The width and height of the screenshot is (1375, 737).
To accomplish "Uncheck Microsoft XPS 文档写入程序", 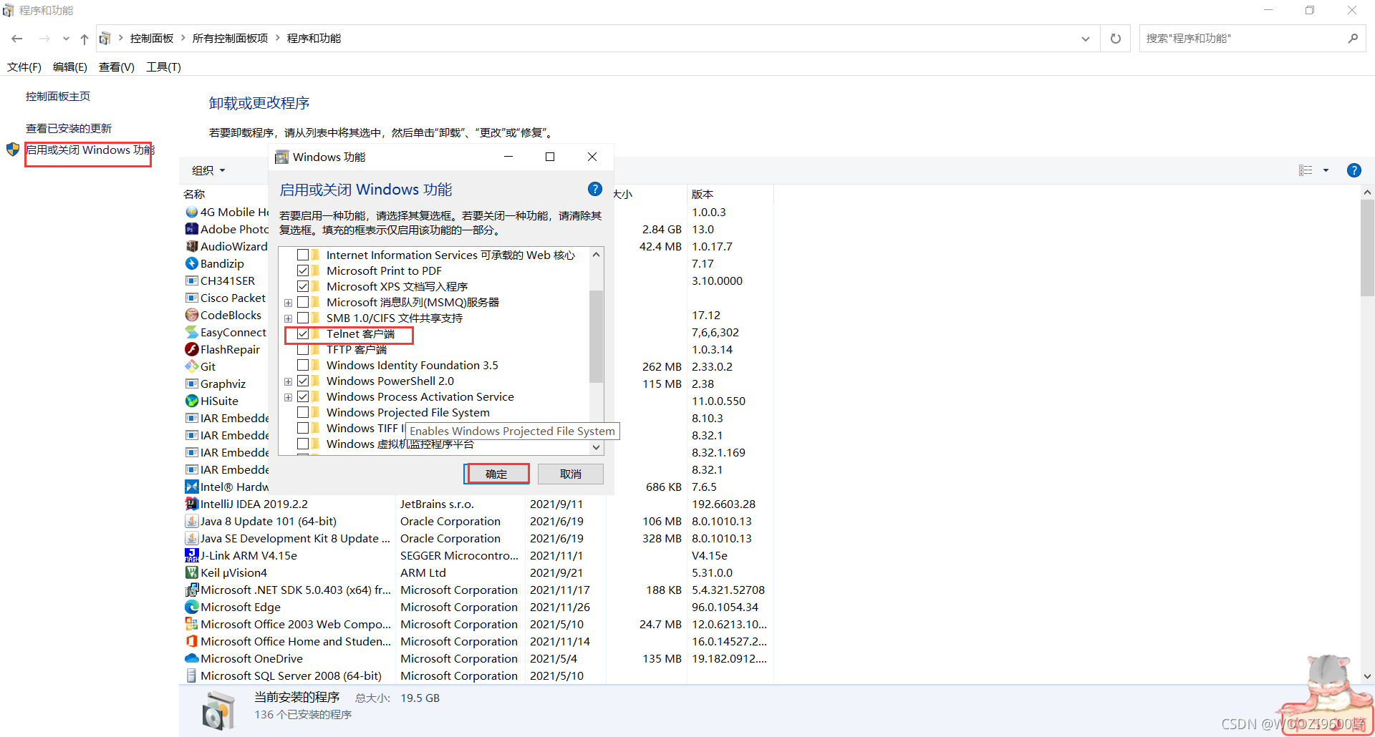I will tap(303, 286).
